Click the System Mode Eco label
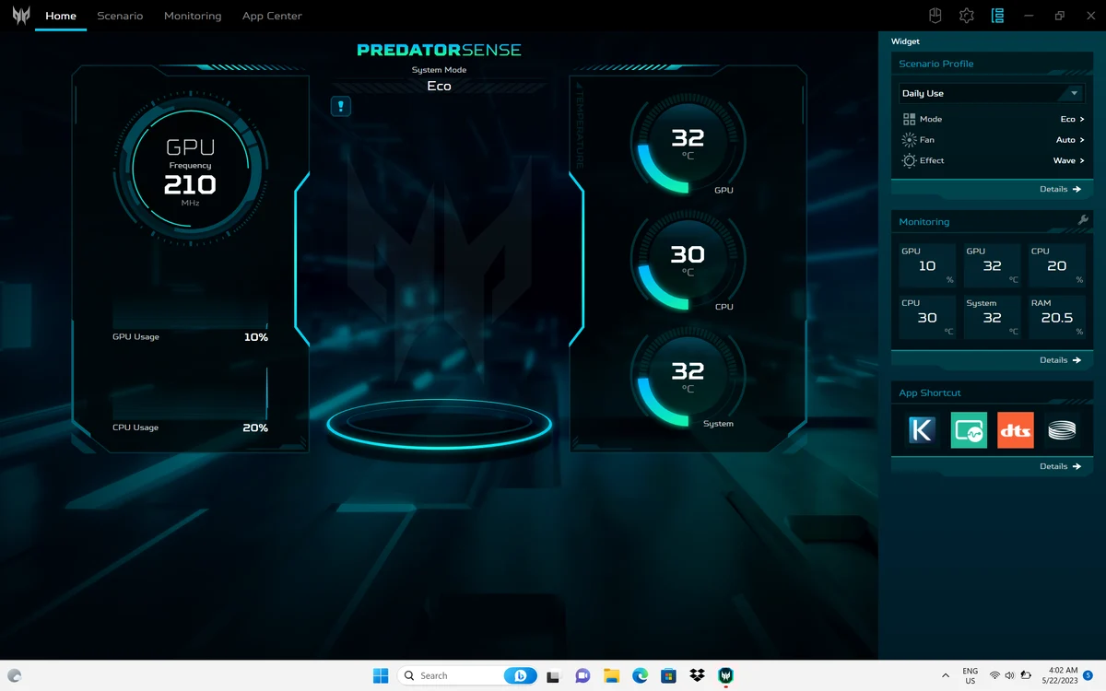This screenshot has height=691, width=1106. [439, 86]
